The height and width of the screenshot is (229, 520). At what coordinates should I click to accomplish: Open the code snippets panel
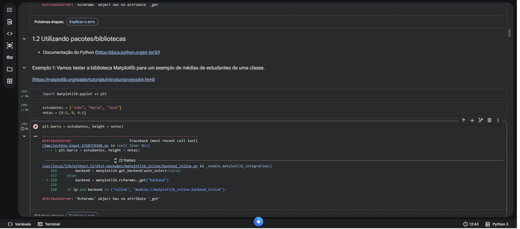coord(10,34)
